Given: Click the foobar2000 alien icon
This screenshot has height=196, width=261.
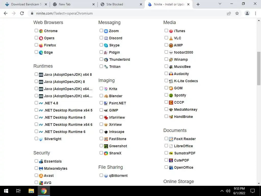Looking at the screenshot, I should [171, 53].
